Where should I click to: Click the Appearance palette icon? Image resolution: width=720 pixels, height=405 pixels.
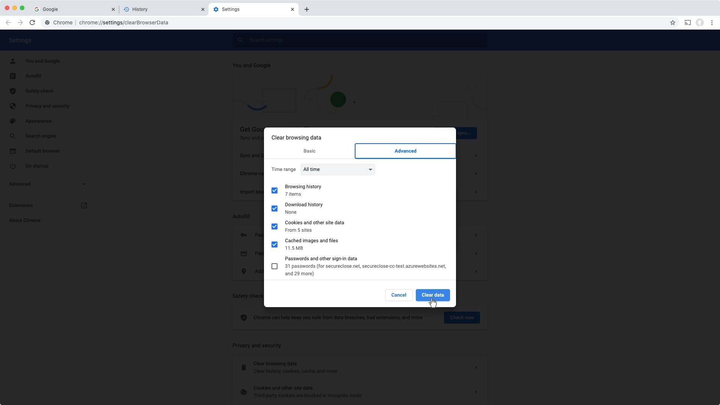pyautogui.click(x=13, y=121)
